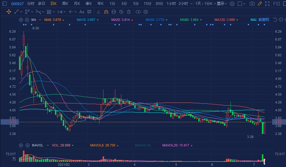The width and height of the screenshot is (286, 167).
Task: Select the text annotation Aa tool
Action: 82,12
